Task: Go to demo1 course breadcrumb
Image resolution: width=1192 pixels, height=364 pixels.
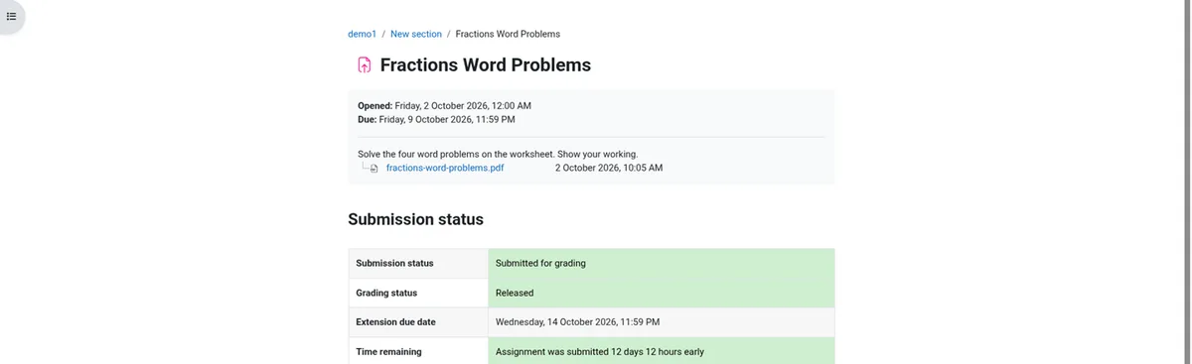Action: [362, 34]
